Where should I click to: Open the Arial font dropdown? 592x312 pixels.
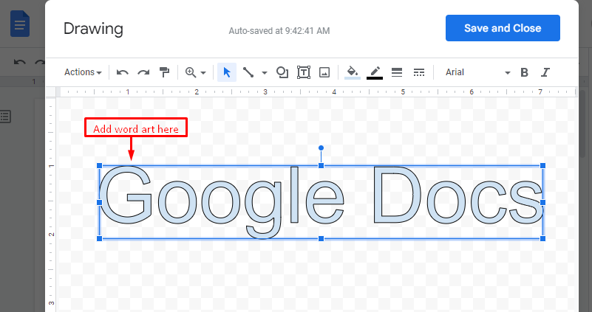(x=477, y=72)
